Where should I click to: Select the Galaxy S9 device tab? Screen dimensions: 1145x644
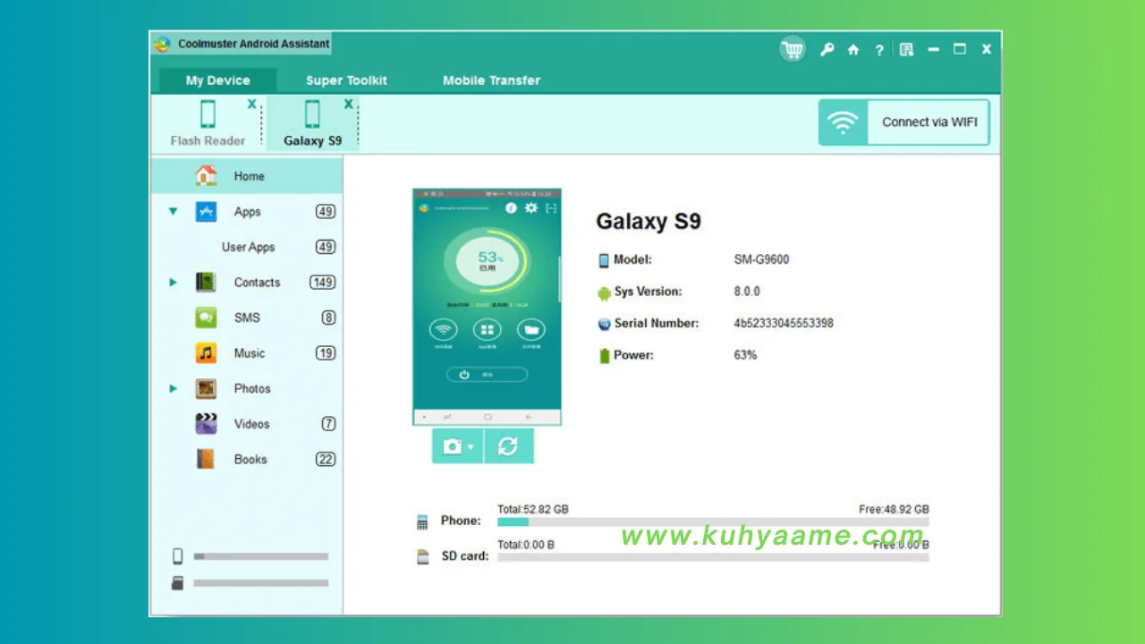tap(312, 123)
